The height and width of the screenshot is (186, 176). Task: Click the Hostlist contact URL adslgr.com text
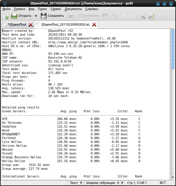click(x=88, y=42)
